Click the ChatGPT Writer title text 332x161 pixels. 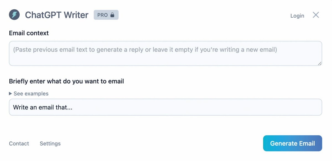pyautogui.click(x=57, y=15)
